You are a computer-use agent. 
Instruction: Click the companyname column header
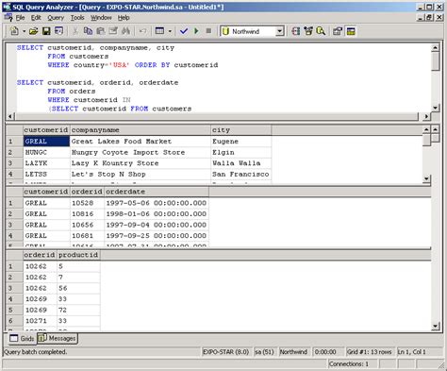141,130
